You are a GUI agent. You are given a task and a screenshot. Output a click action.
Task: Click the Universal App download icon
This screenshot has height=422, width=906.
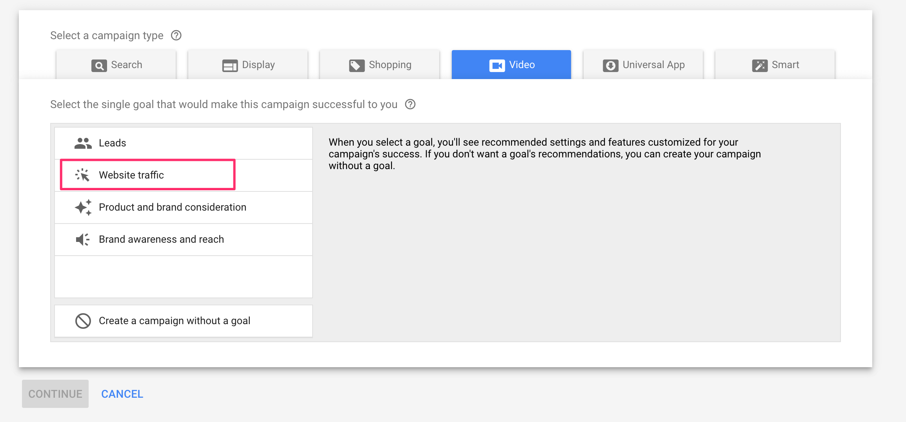pyautogui.click(x=610, y=65)
